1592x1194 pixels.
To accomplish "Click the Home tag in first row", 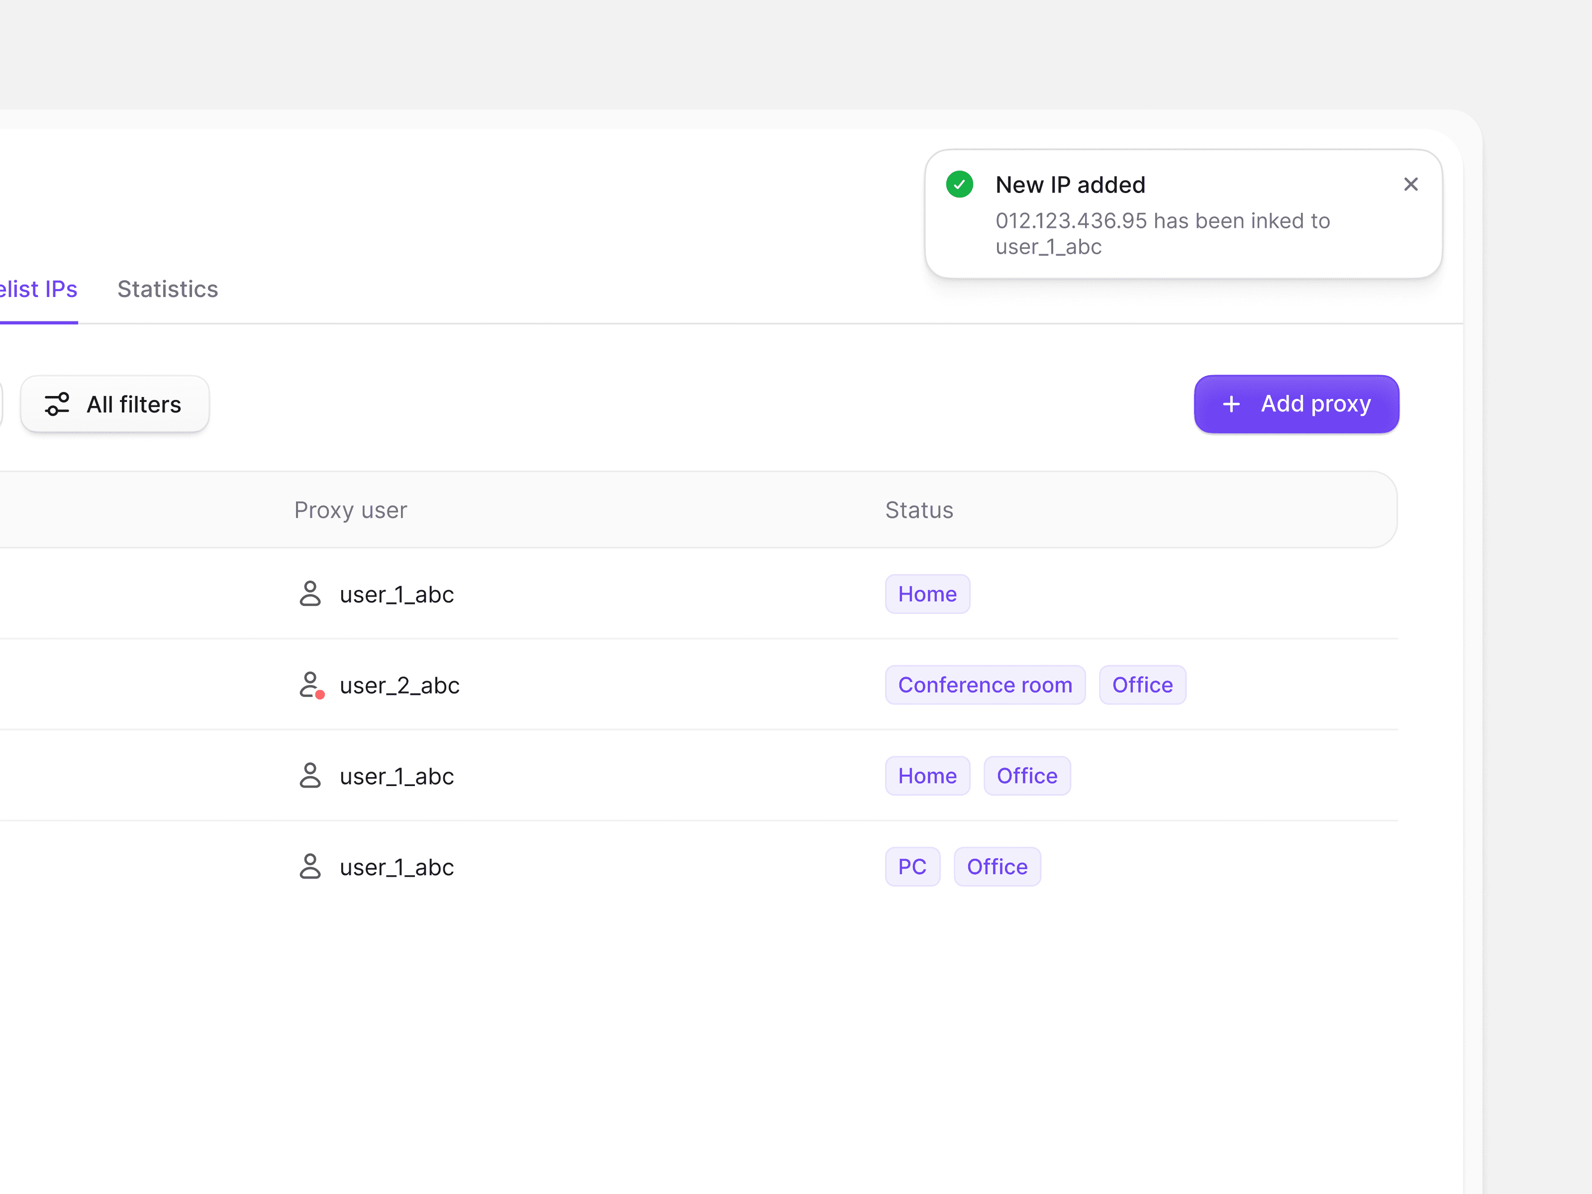I will [x=927, y=594].
